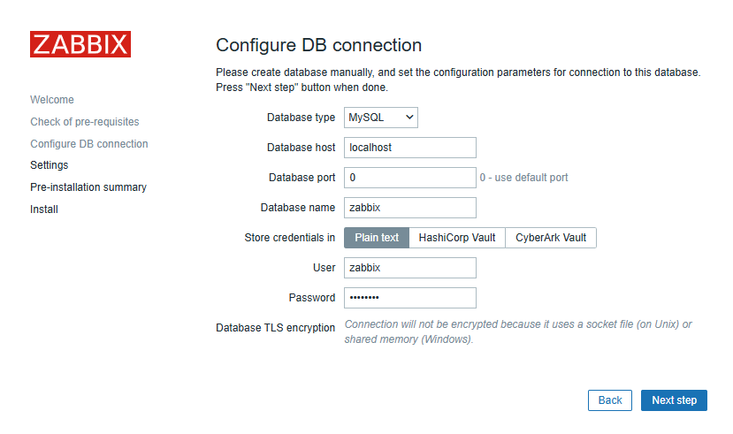Go to the Welcome step
733x434 pixels.
click(x=52, y=100)
